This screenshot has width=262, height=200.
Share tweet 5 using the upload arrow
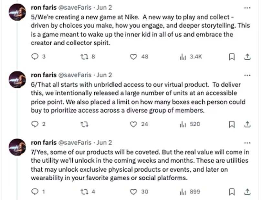[247, 57]
